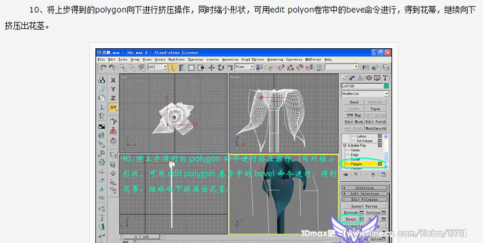This screenshot has height=243, width=483.
Task: Activate the highlighted Select Object arrow tool
Action: [x=173, y=67]
